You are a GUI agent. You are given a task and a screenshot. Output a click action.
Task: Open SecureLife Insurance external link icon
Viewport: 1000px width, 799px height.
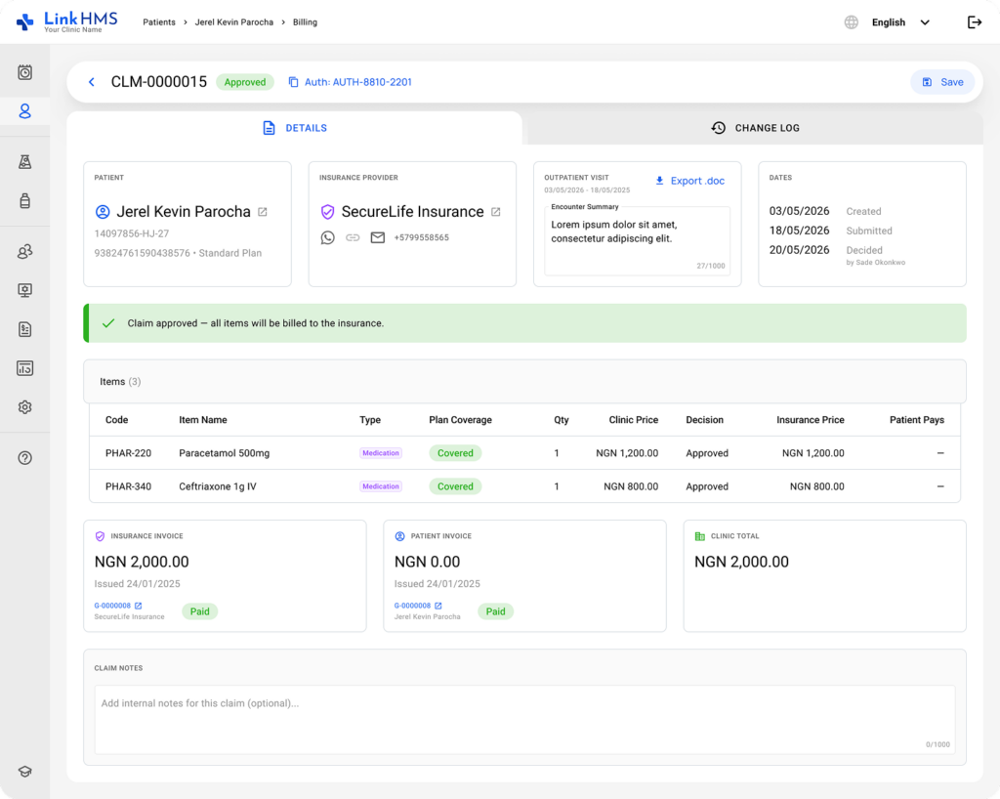(x=495, y=212)
